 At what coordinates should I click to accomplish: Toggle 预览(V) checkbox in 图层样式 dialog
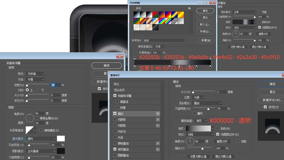point(265,107)
